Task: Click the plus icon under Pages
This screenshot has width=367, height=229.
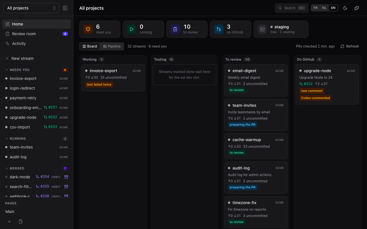Action: point(9,222)
